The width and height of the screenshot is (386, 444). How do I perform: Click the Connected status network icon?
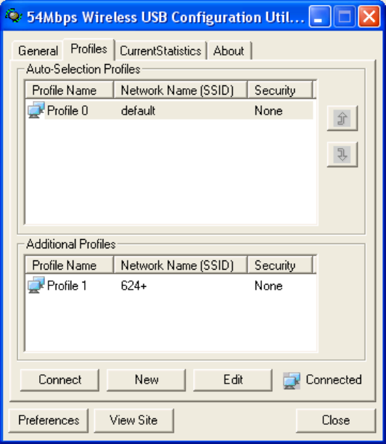291,381
